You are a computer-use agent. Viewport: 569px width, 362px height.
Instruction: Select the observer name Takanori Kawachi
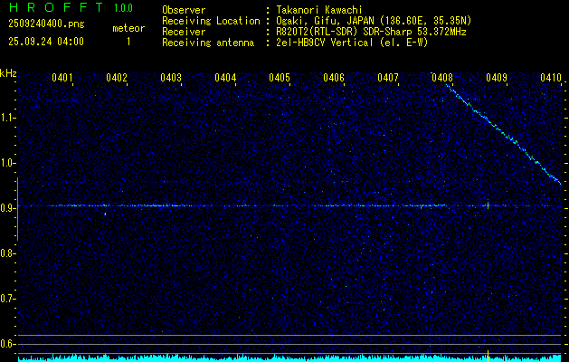click(319, 10)
